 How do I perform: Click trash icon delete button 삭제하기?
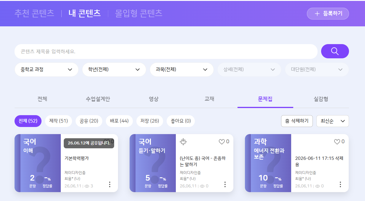click(297, 121)
